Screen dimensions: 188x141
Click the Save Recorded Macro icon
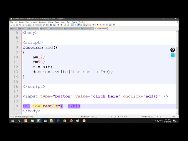pyautogui.click(x=110, y=25)
